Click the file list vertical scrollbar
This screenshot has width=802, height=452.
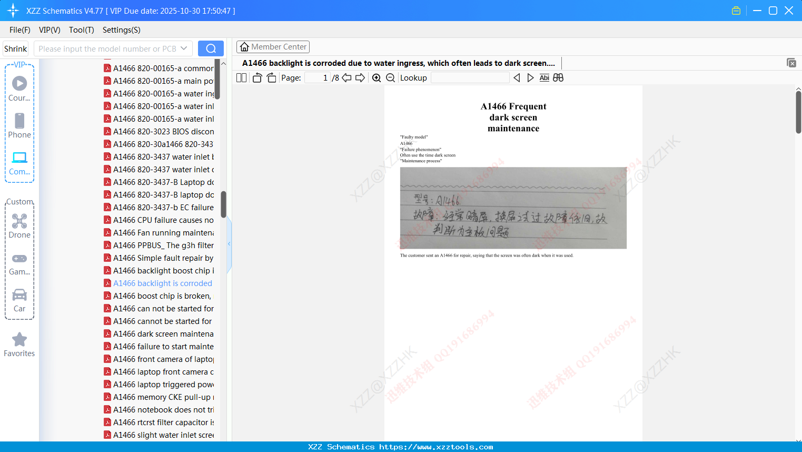(223, 204)
